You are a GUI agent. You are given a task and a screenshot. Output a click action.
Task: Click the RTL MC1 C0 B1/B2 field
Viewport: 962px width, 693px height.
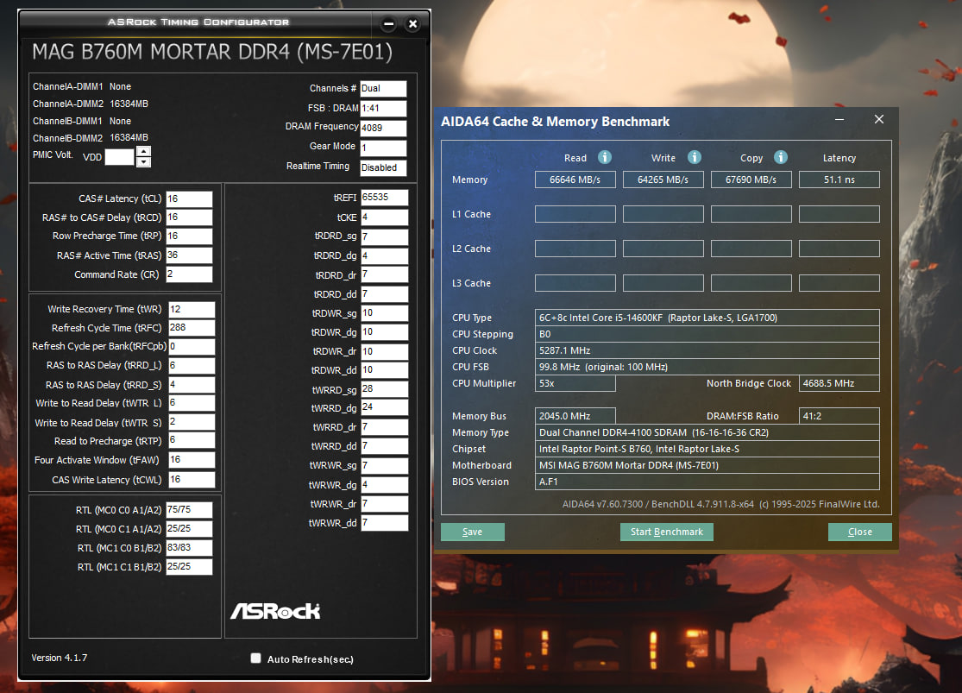[189, 547]
